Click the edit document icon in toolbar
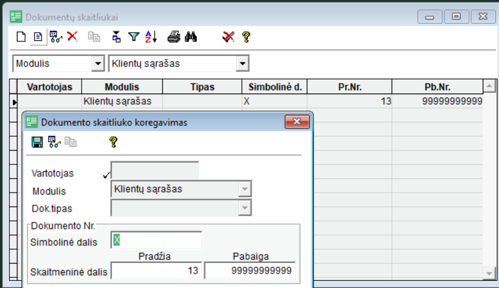499x288 pixels. click(x=38, y=37)
